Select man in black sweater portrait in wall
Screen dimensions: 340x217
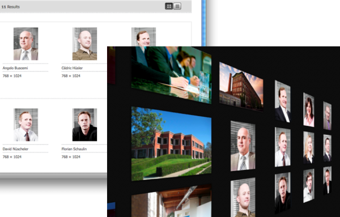pos(283,193)
